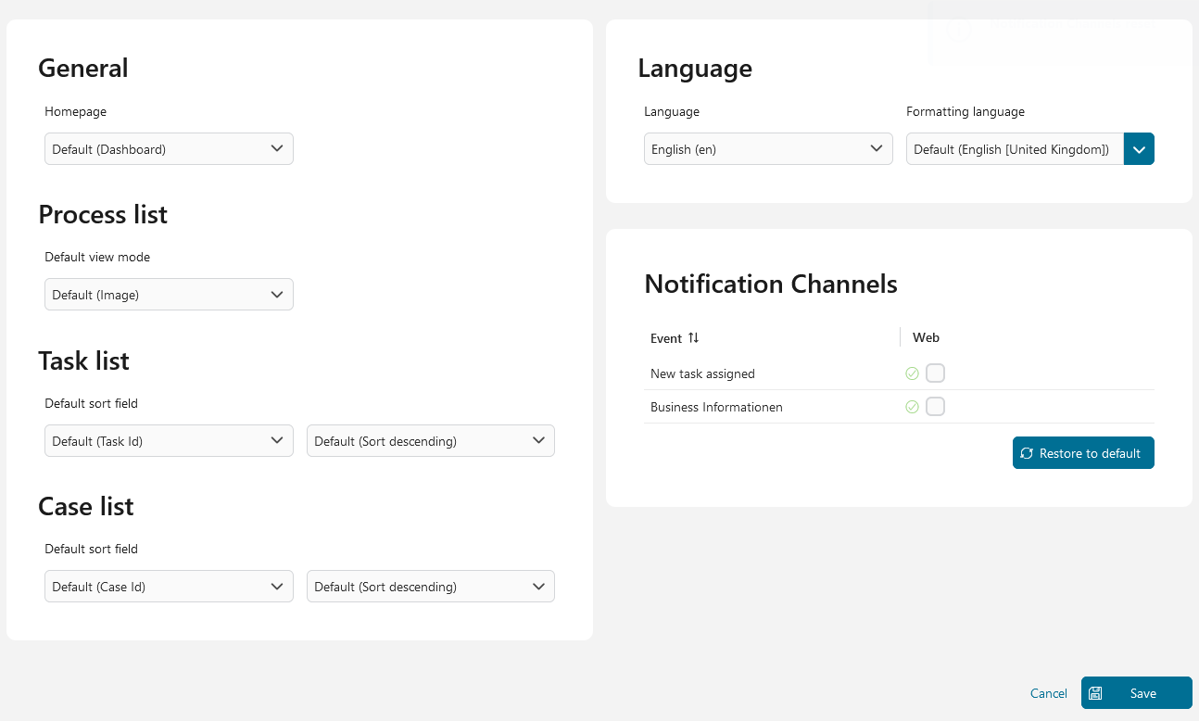
Task: Click the floppy disk icon on Save
Action: click(x=1095, y=693)
